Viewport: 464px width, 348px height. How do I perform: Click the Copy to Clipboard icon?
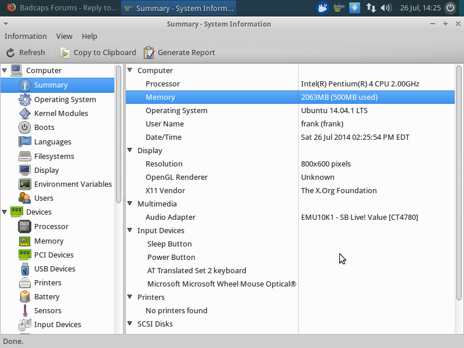click(x=65, y=53)
